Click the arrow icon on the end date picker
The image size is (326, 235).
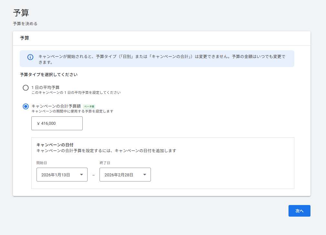144,175
